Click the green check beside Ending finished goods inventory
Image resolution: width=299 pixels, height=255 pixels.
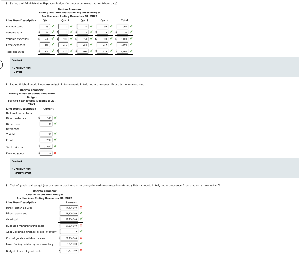[81, 243]
